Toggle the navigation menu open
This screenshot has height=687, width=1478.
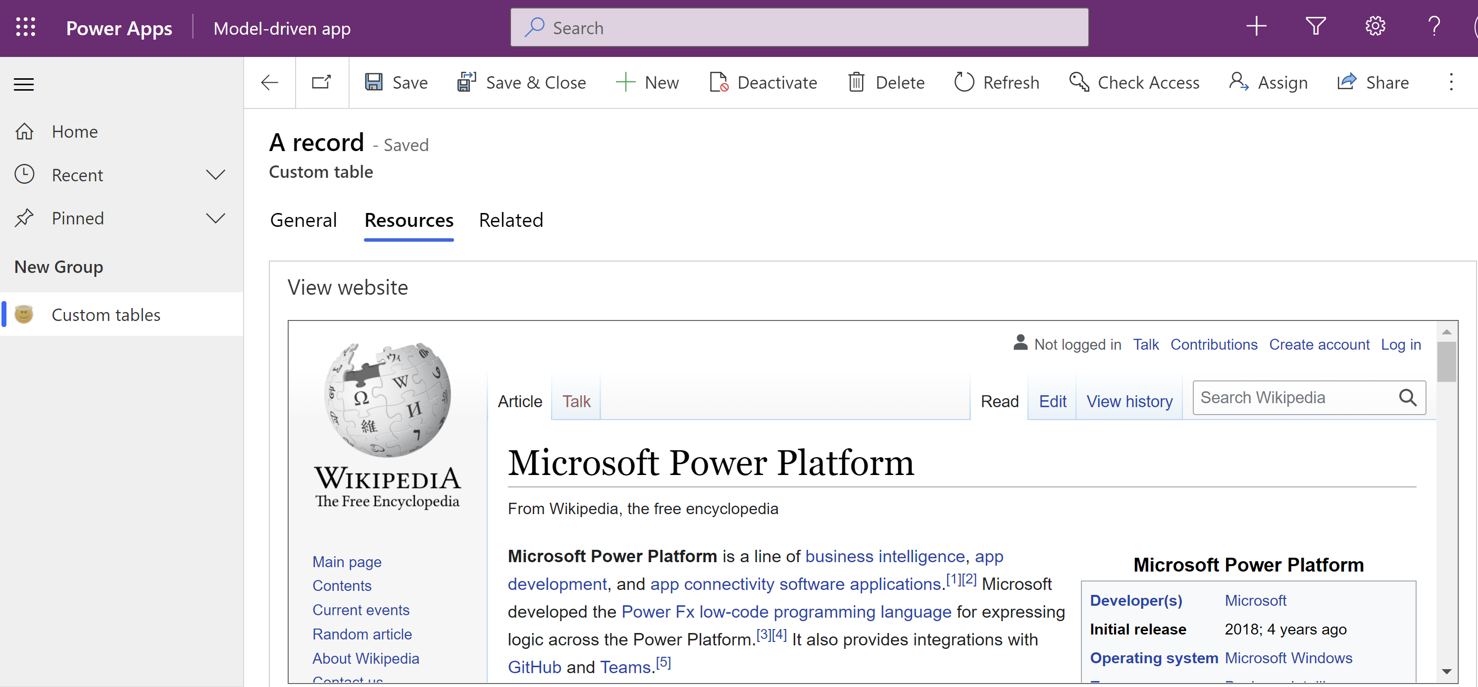[24, 84]
